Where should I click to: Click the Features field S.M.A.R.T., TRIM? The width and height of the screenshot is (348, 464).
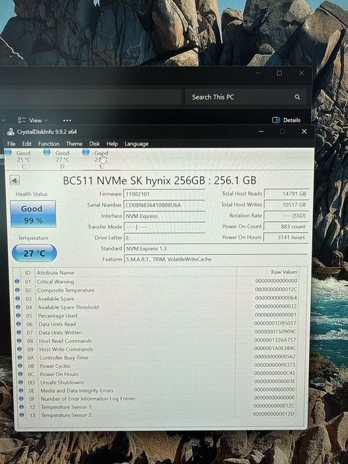[216, 259]
